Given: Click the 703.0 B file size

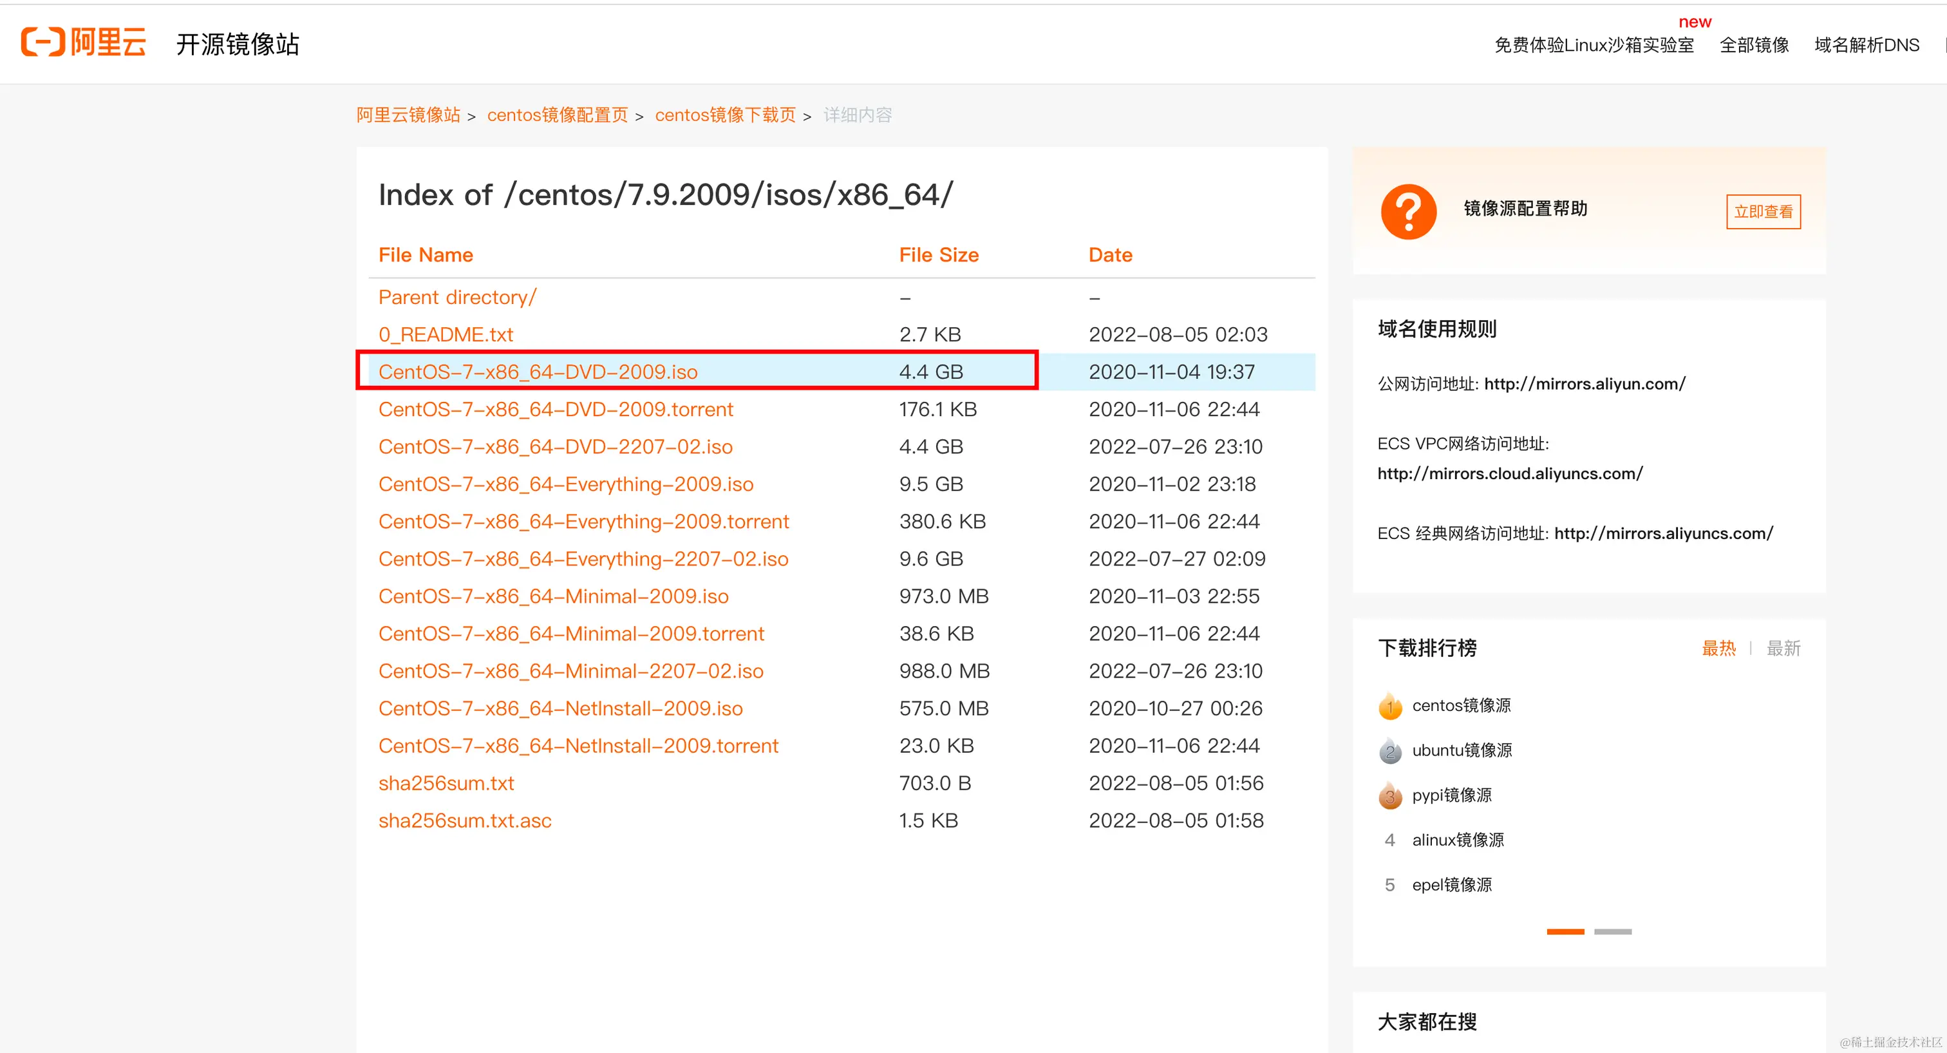Looking at the screenshot, I should [935, 783].
